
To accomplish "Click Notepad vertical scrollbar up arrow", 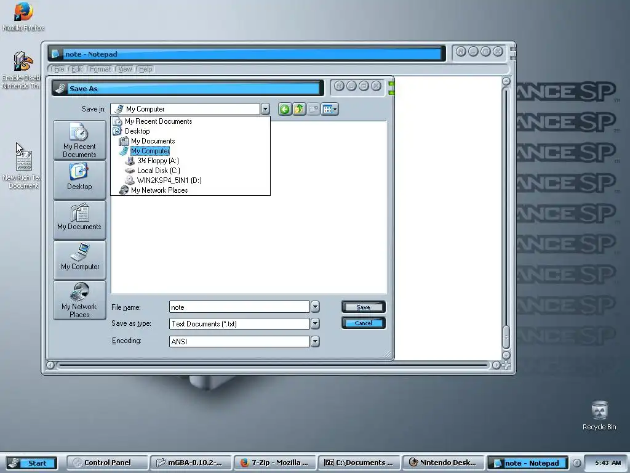I will click(506, 81).
